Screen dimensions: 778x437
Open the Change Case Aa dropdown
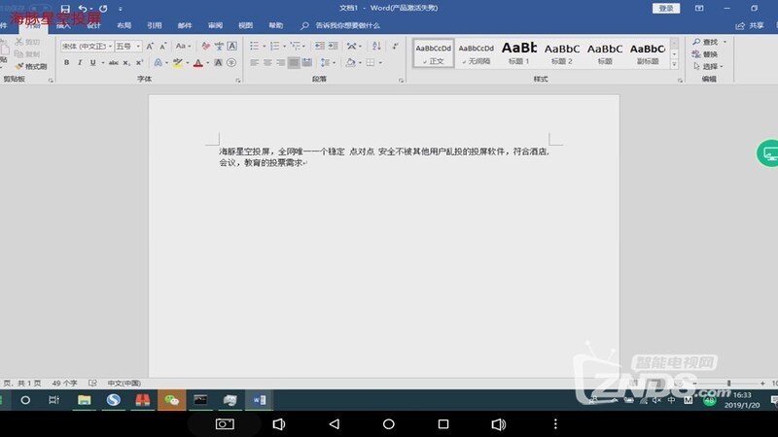coord(183,46)
